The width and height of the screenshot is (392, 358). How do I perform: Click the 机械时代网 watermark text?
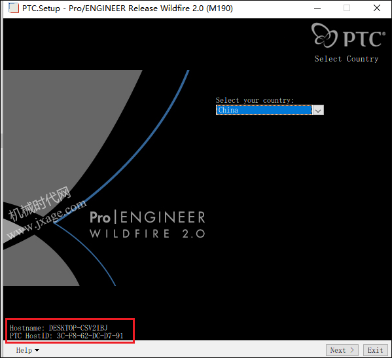coord(39,204)
